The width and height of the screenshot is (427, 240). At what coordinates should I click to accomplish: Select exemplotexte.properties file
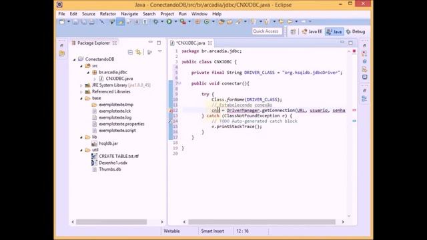coord(121,124)
